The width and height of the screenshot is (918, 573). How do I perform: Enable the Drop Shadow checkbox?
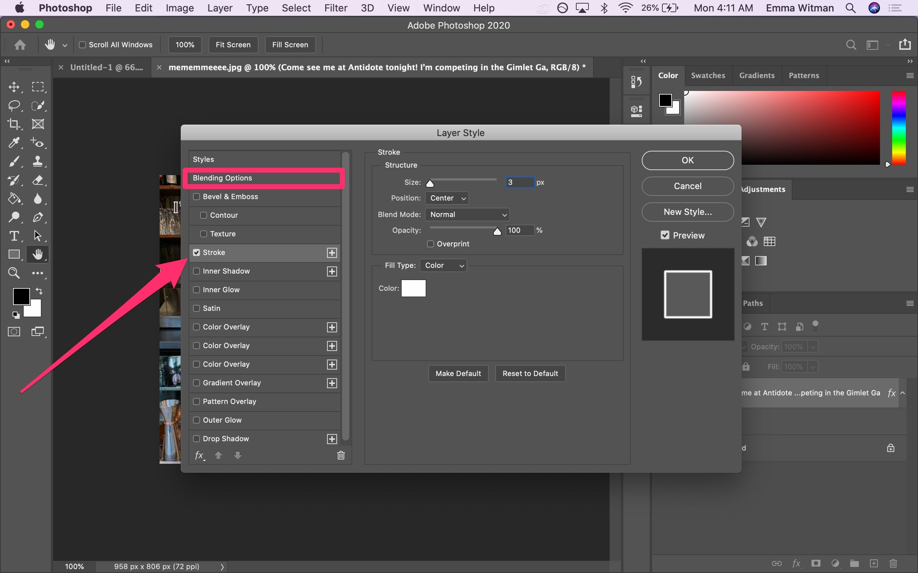coord(197,438)
